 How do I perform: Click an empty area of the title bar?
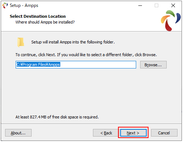[x=87, y=5]
